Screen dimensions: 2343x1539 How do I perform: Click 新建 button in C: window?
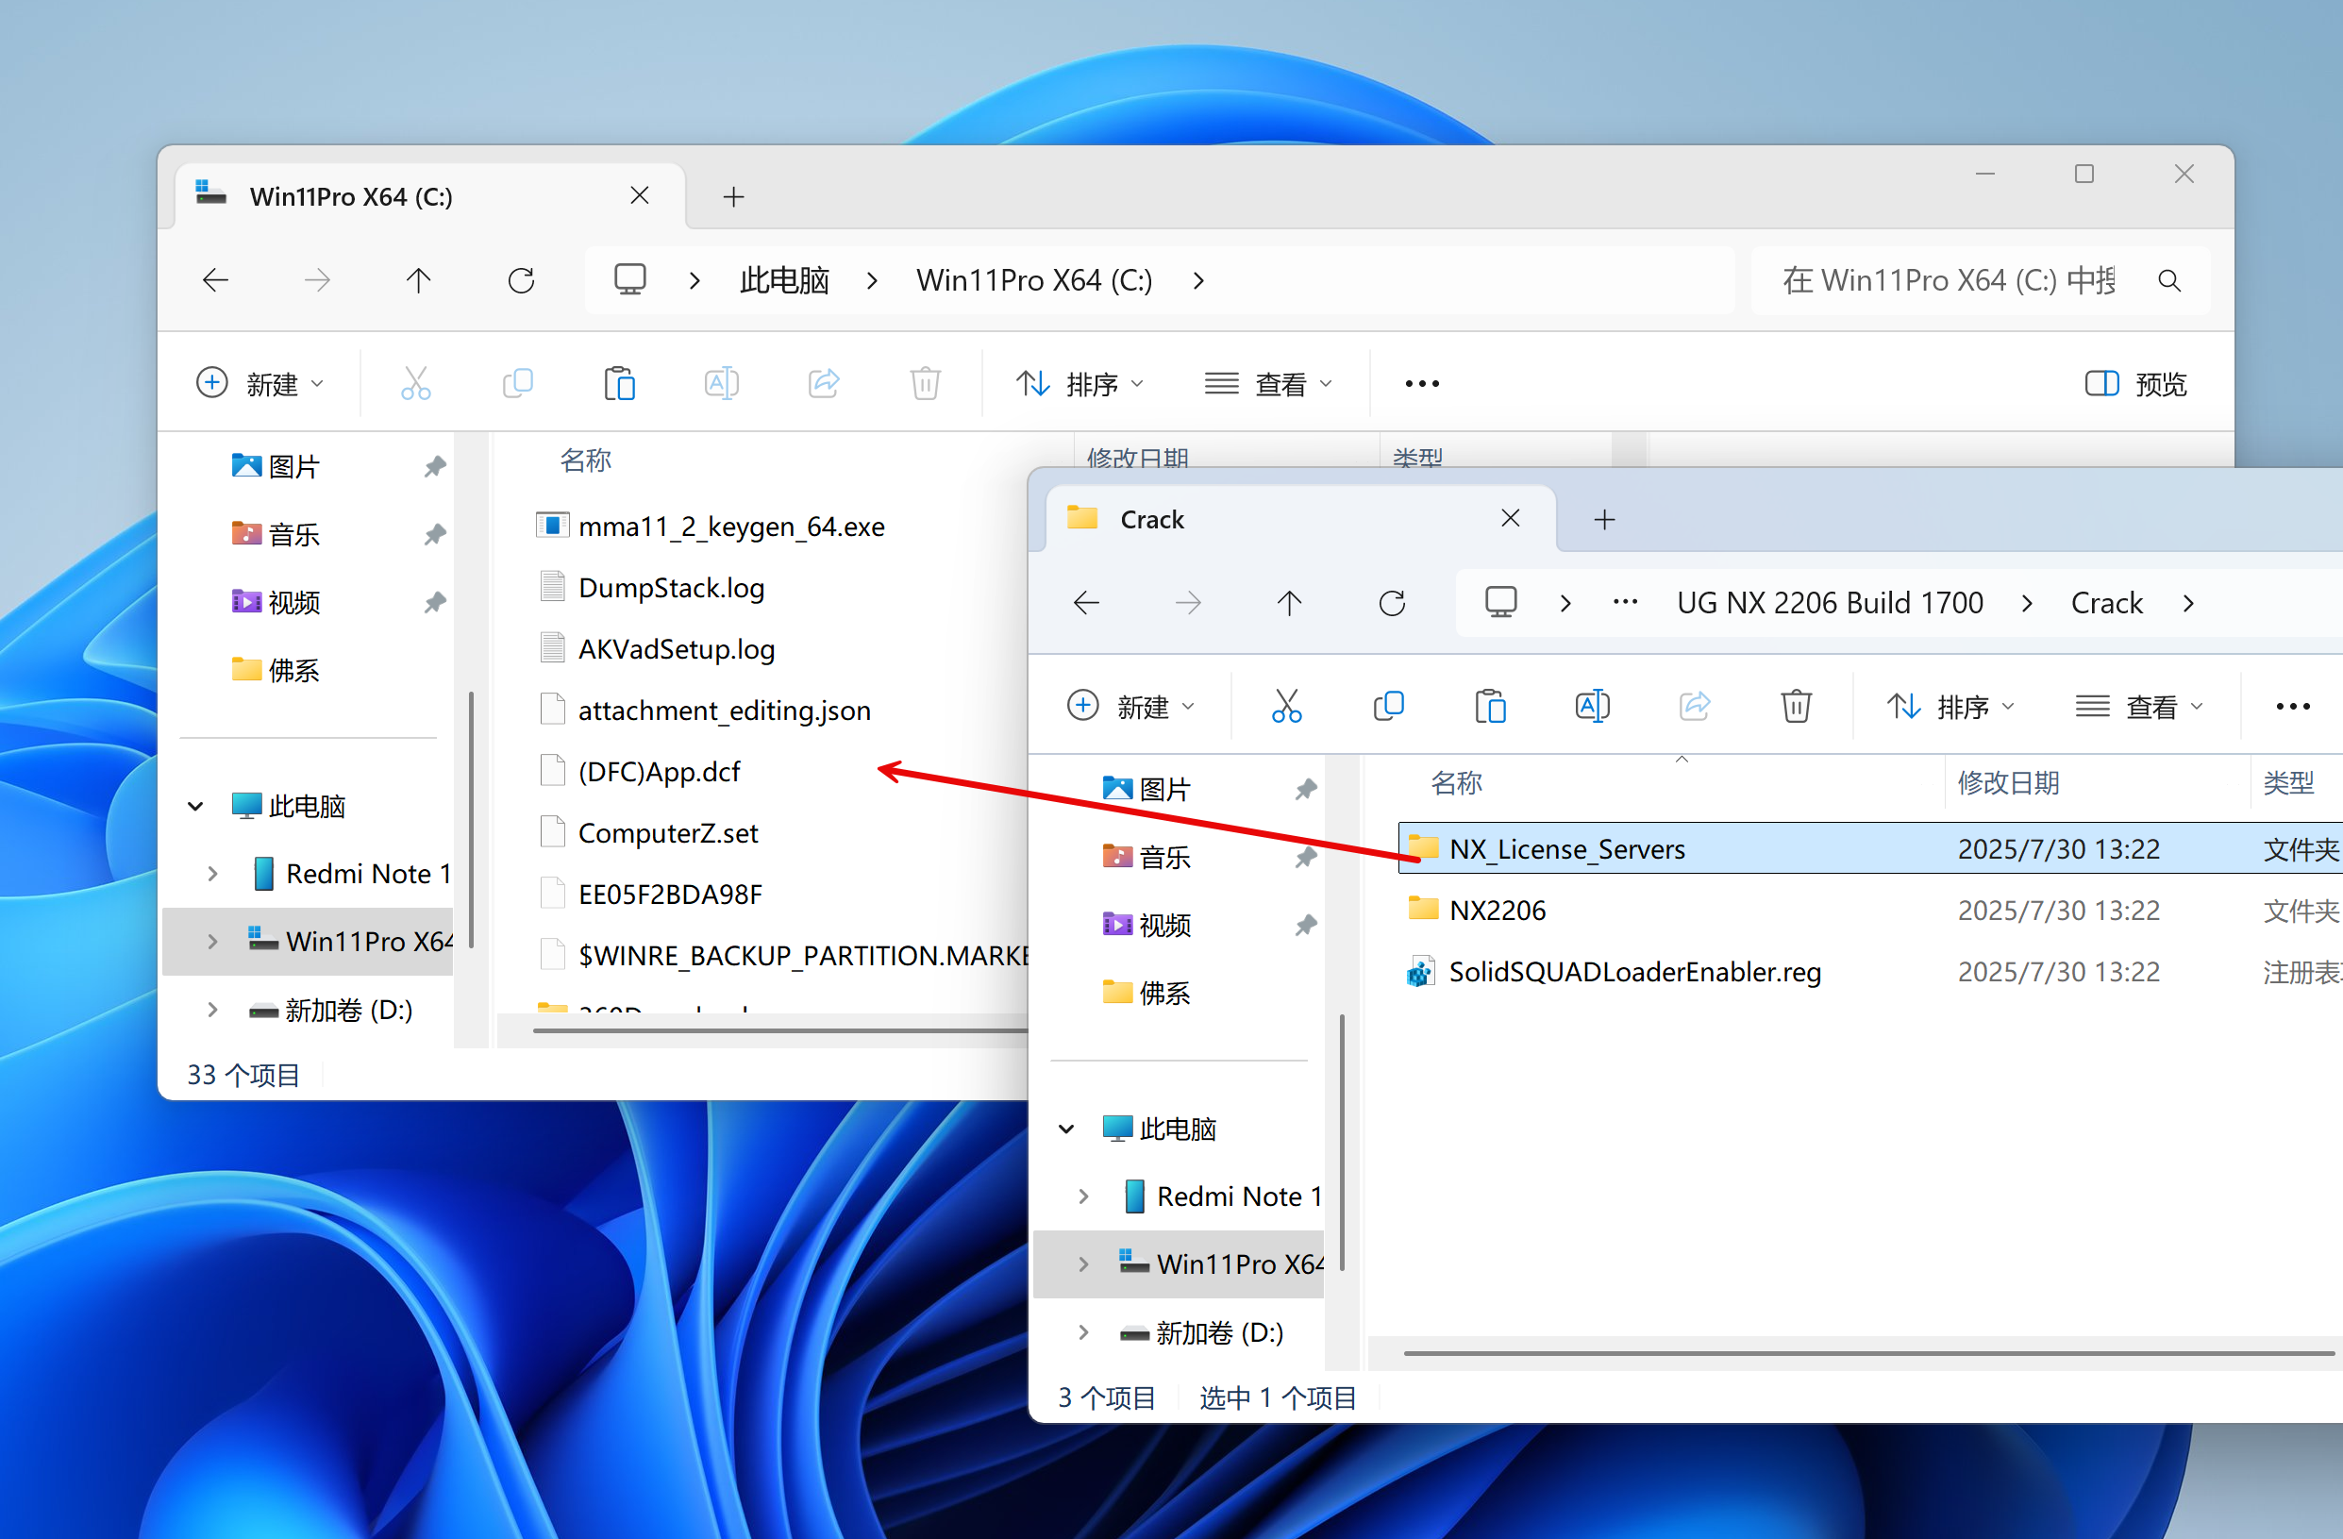(259, 383)
